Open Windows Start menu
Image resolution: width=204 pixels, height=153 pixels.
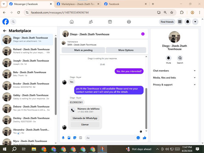(4, 149)
